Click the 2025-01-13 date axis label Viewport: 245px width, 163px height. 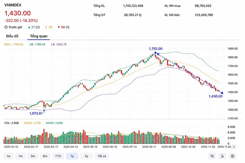point(11,147)
